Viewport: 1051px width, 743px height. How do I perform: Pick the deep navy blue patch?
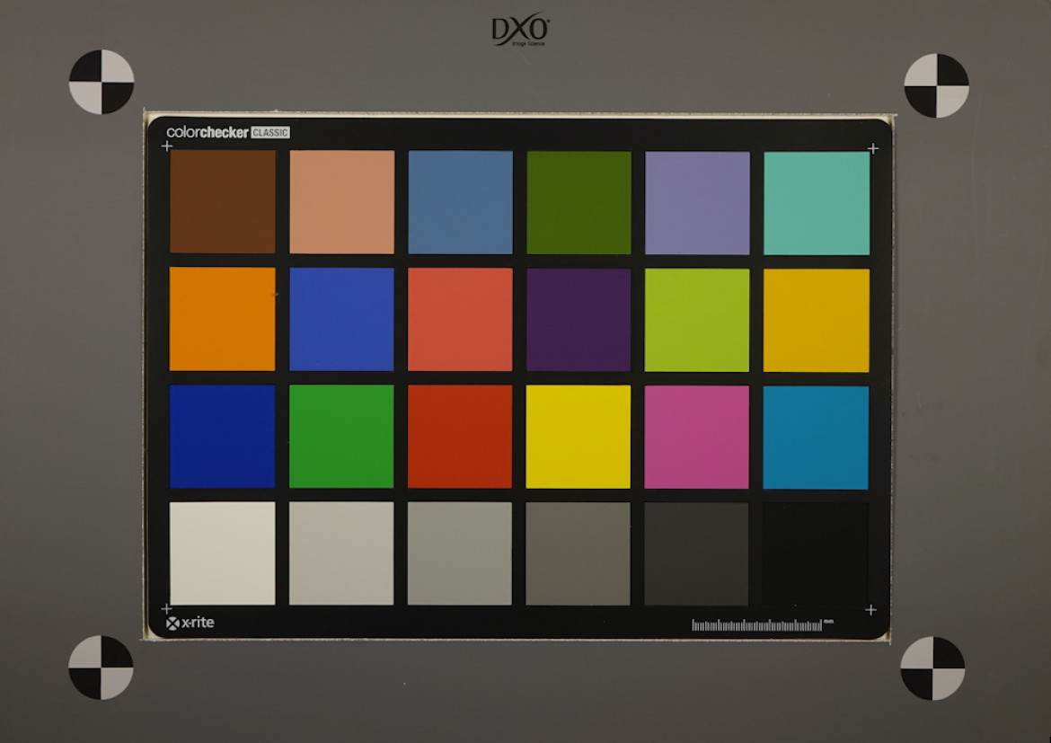223,436
